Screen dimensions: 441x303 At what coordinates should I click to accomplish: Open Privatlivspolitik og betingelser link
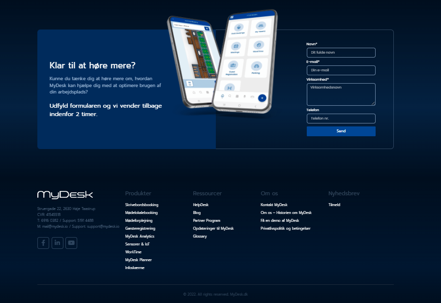pos(286,228)
